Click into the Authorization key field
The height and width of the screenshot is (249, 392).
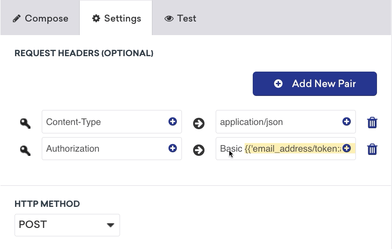pos(103,149)
